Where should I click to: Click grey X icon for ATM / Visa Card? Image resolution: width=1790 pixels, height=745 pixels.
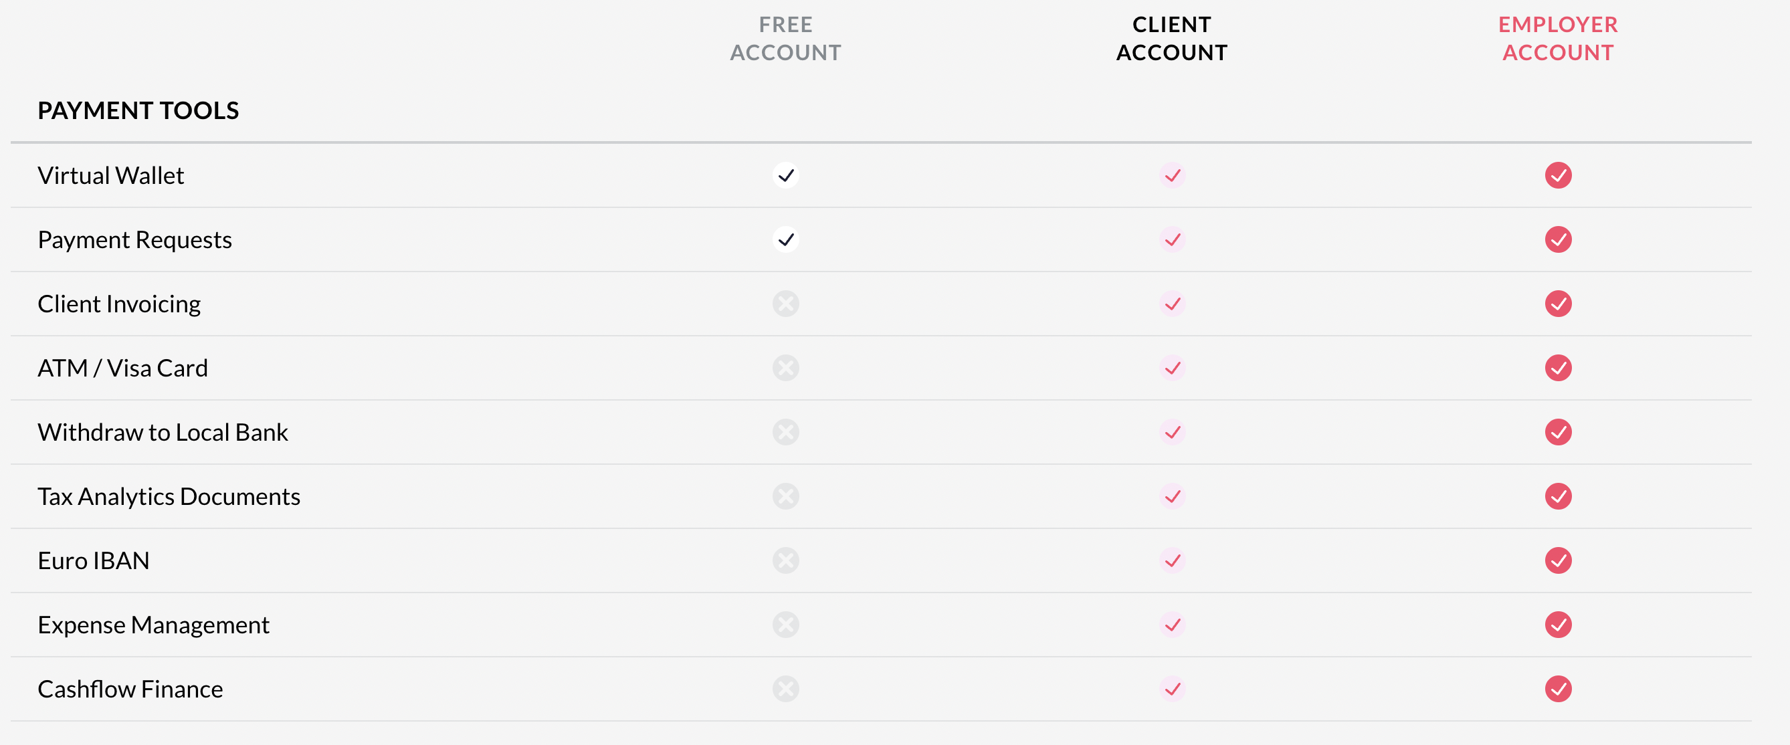[x=785, y=368]
